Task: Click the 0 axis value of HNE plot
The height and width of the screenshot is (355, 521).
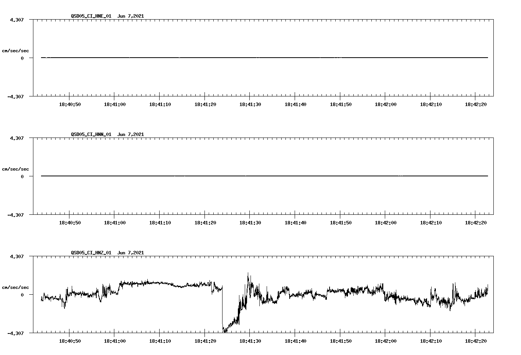Action: click(22, 58)
